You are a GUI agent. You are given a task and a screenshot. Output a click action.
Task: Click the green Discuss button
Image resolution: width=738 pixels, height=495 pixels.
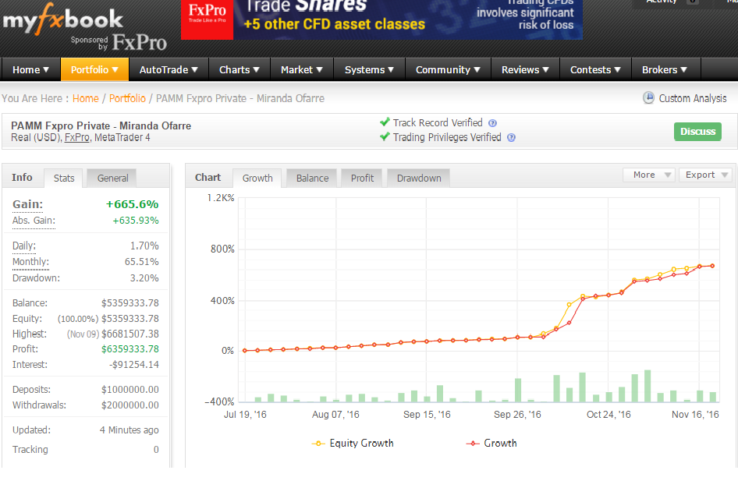click(x=697, y=132)
